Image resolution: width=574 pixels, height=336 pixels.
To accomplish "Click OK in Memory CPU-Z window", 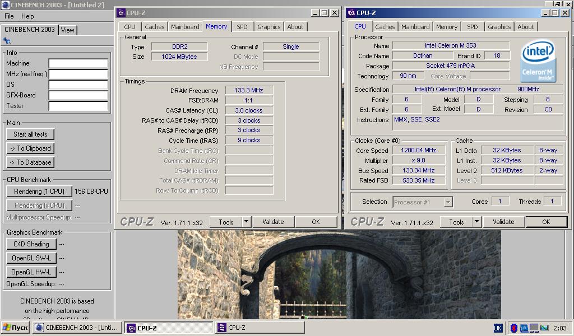I will [x=316, y=222].
